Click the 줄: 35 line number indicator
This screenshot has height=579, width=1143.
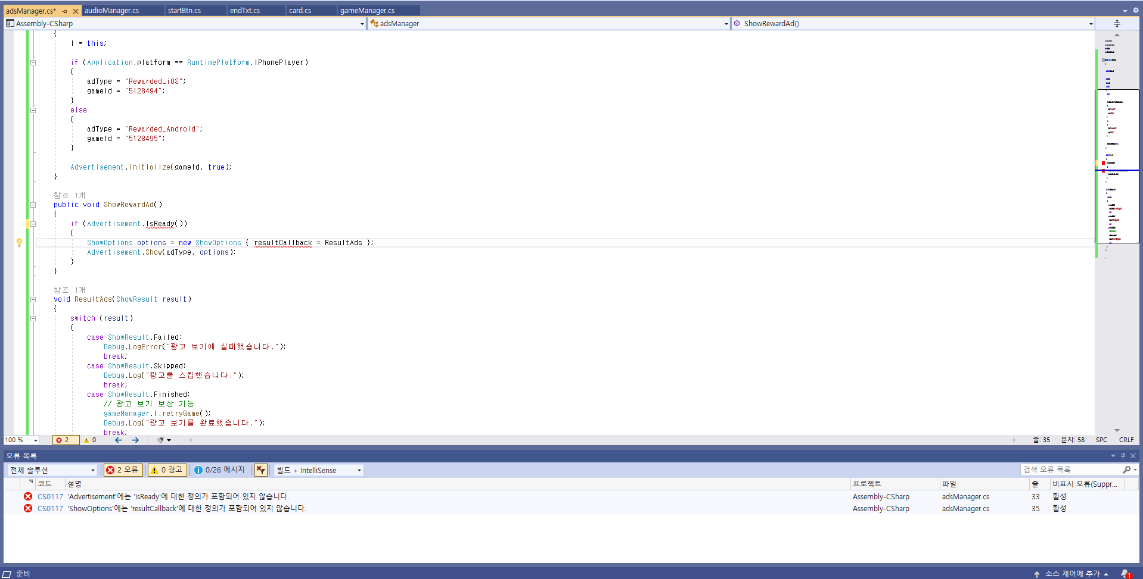tap(1041, 440)
